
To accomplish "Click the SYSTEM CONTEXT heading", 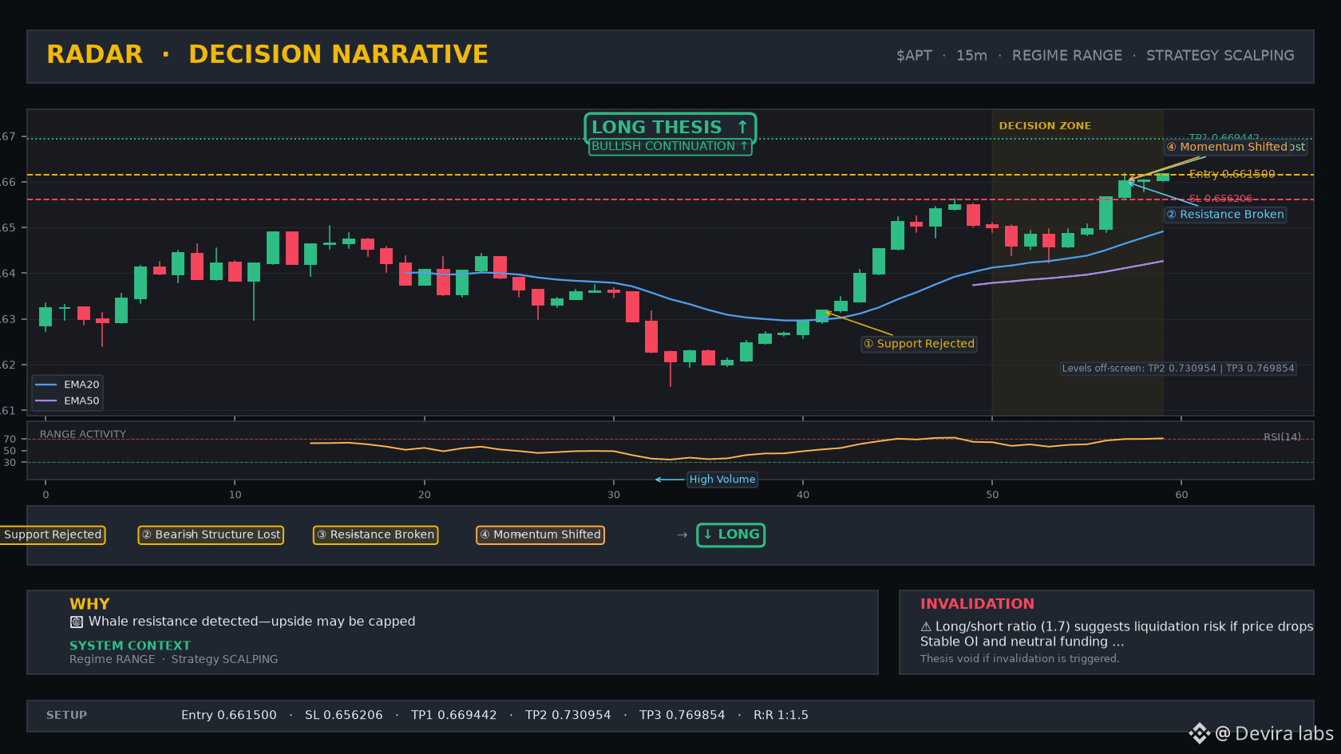I will [x=130, y=645].
